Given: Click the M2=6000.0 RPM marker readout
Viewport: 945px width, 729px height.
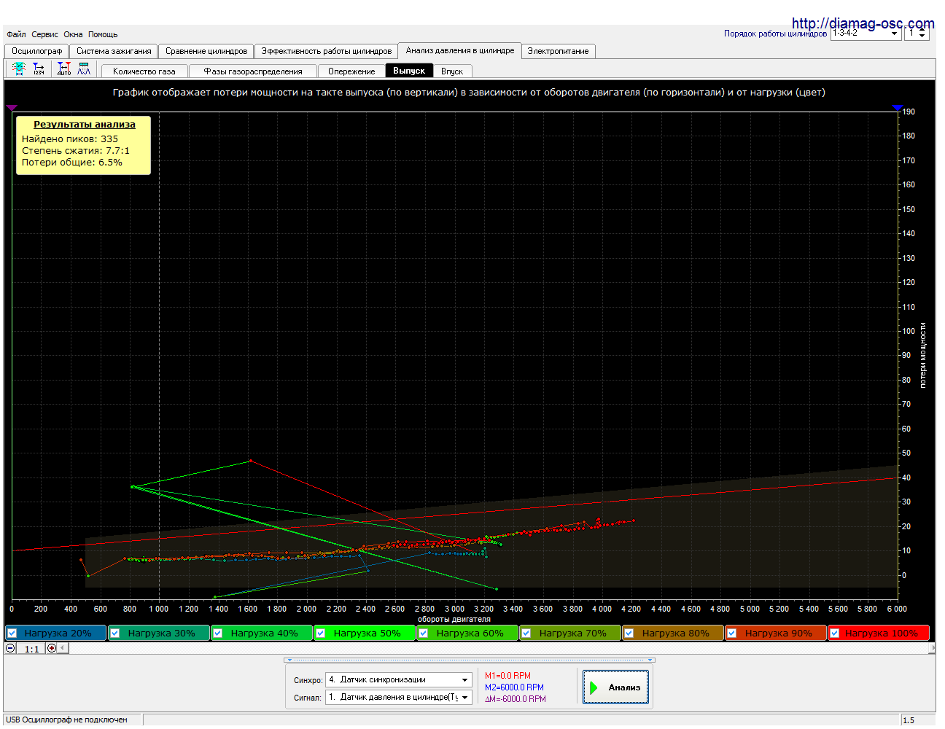Looking at the screenshot, I should point(514,687).
